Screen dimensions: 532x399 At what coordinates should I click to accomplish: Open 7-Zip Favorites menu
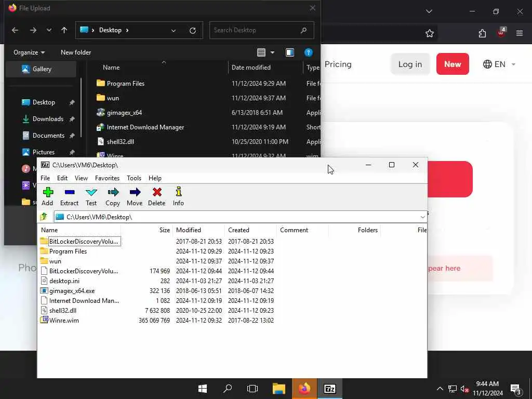[107, 178]
